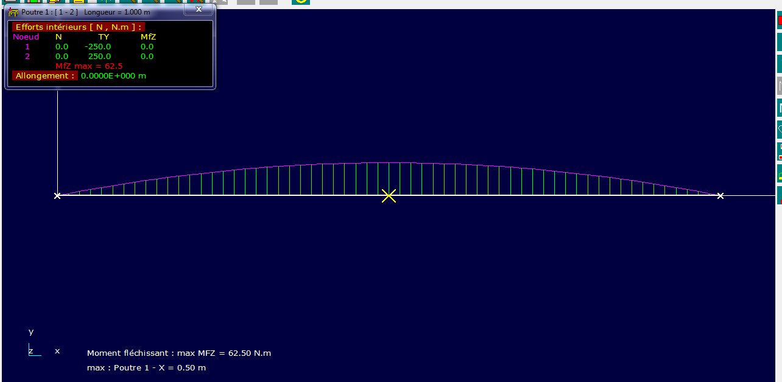The image size is (782, 382).
Task: Close the Poutre 1 results window
Action: click(199, 9)
